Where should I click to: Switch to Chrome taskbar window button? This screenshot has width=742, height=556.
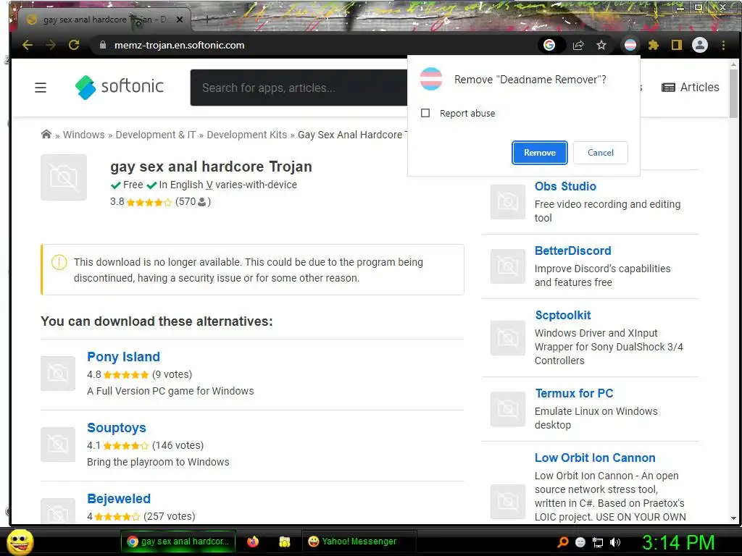[x=179, y=542]
